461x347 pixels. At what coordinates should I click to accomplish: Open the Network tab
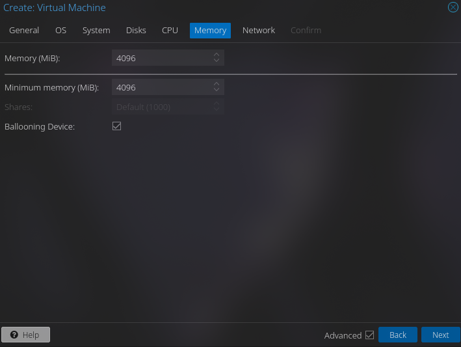(259, 31)
